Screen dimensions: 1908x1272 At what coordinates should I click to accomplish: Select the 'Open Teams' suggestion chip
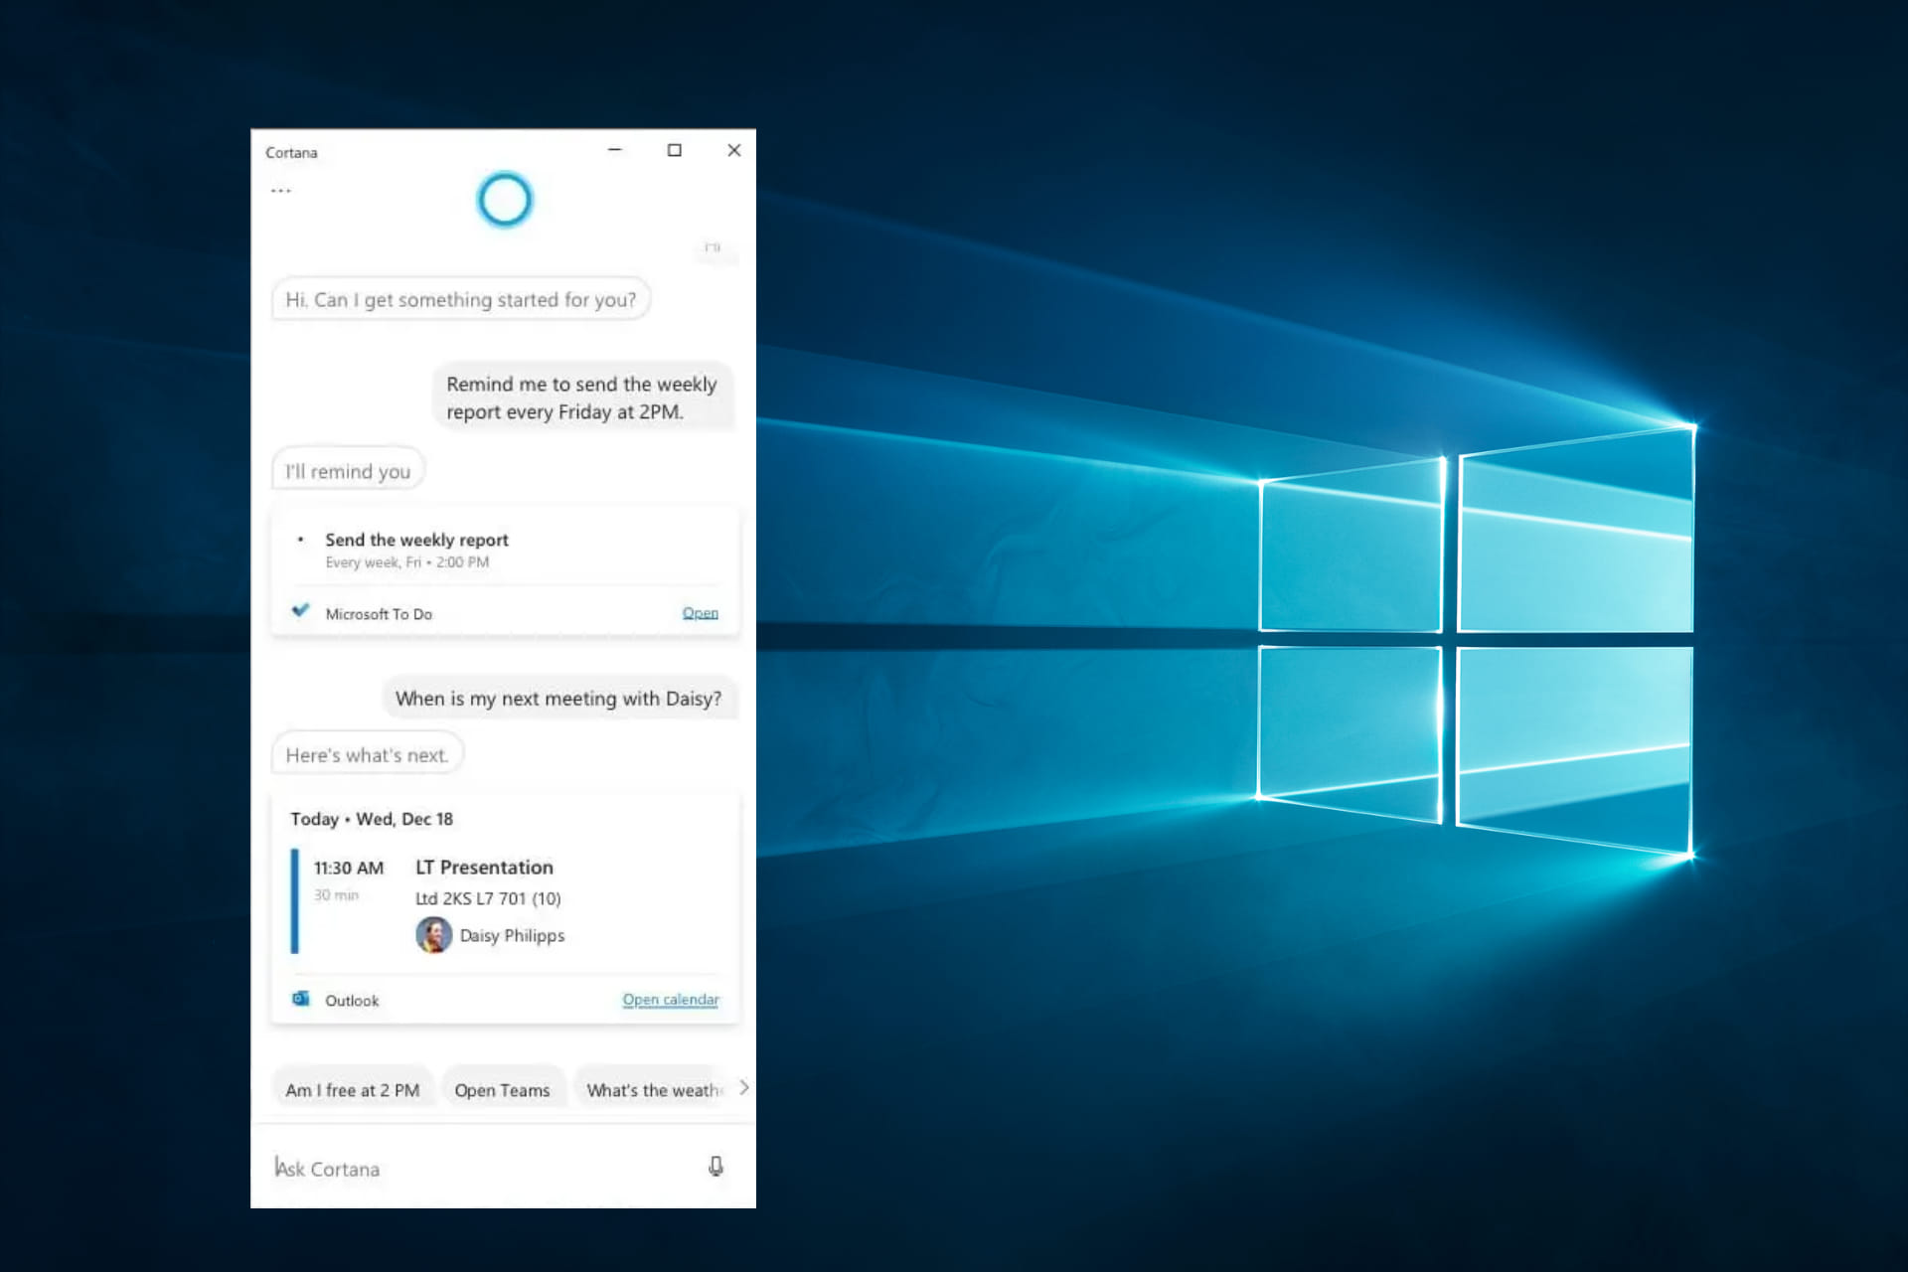tap(502, 1090)
